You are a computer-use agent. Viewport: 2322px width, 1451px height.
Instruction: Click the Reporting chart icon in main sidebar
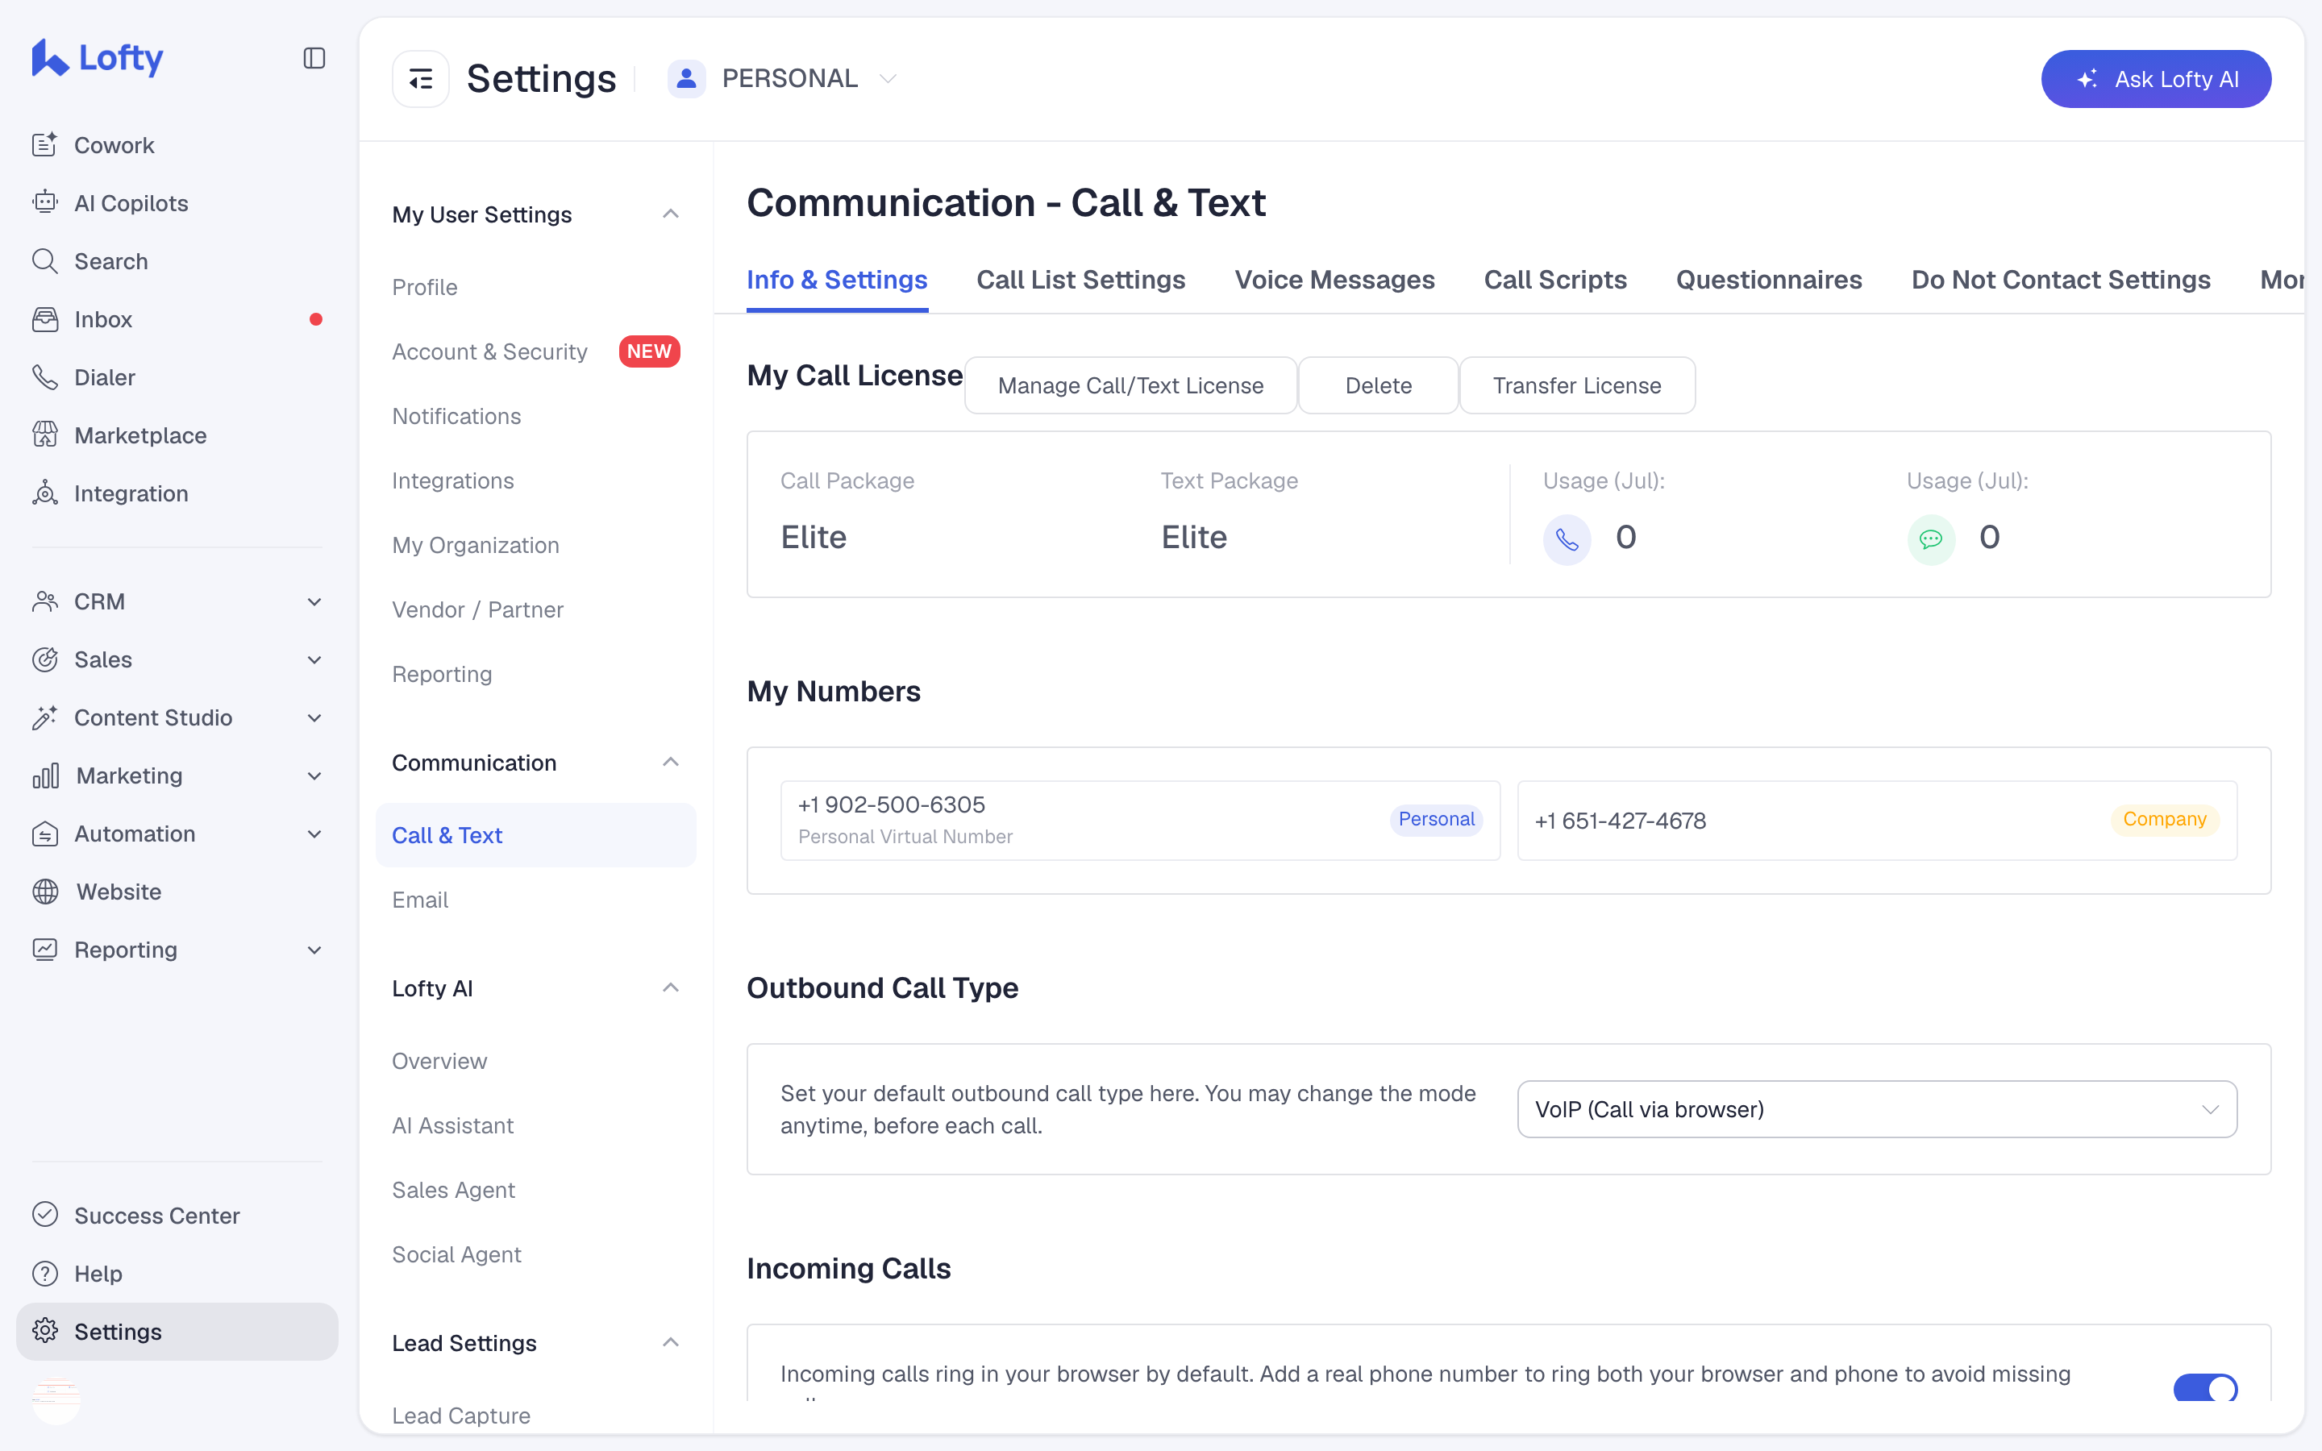45,950
